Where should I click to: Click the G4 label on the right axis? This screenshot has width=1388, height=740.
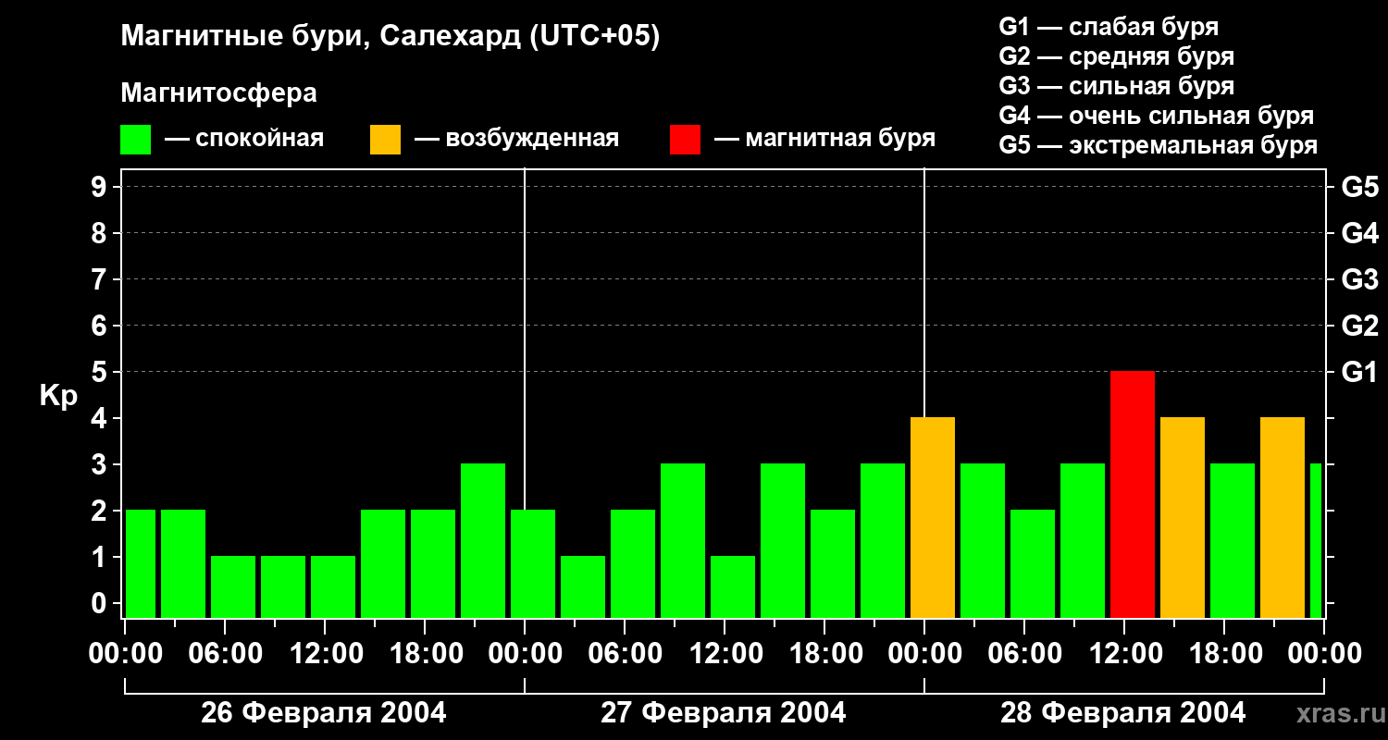(x=1359, y=234)
